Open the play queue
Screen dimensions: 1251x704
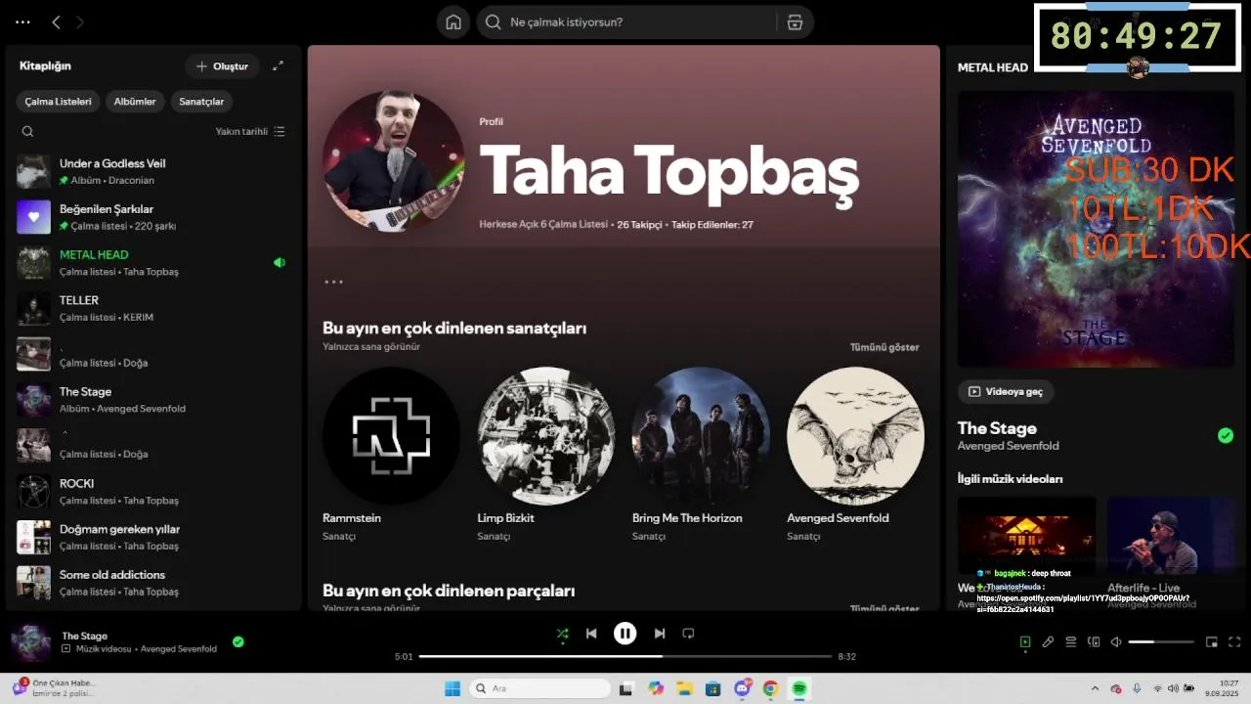pos(1071,642)
